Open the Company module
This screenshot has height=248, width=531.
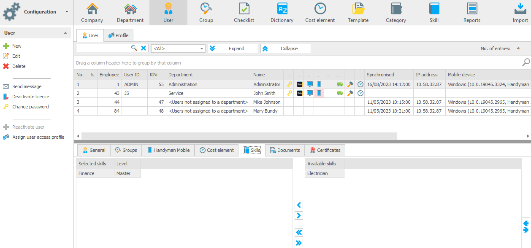tap(92, 13)
